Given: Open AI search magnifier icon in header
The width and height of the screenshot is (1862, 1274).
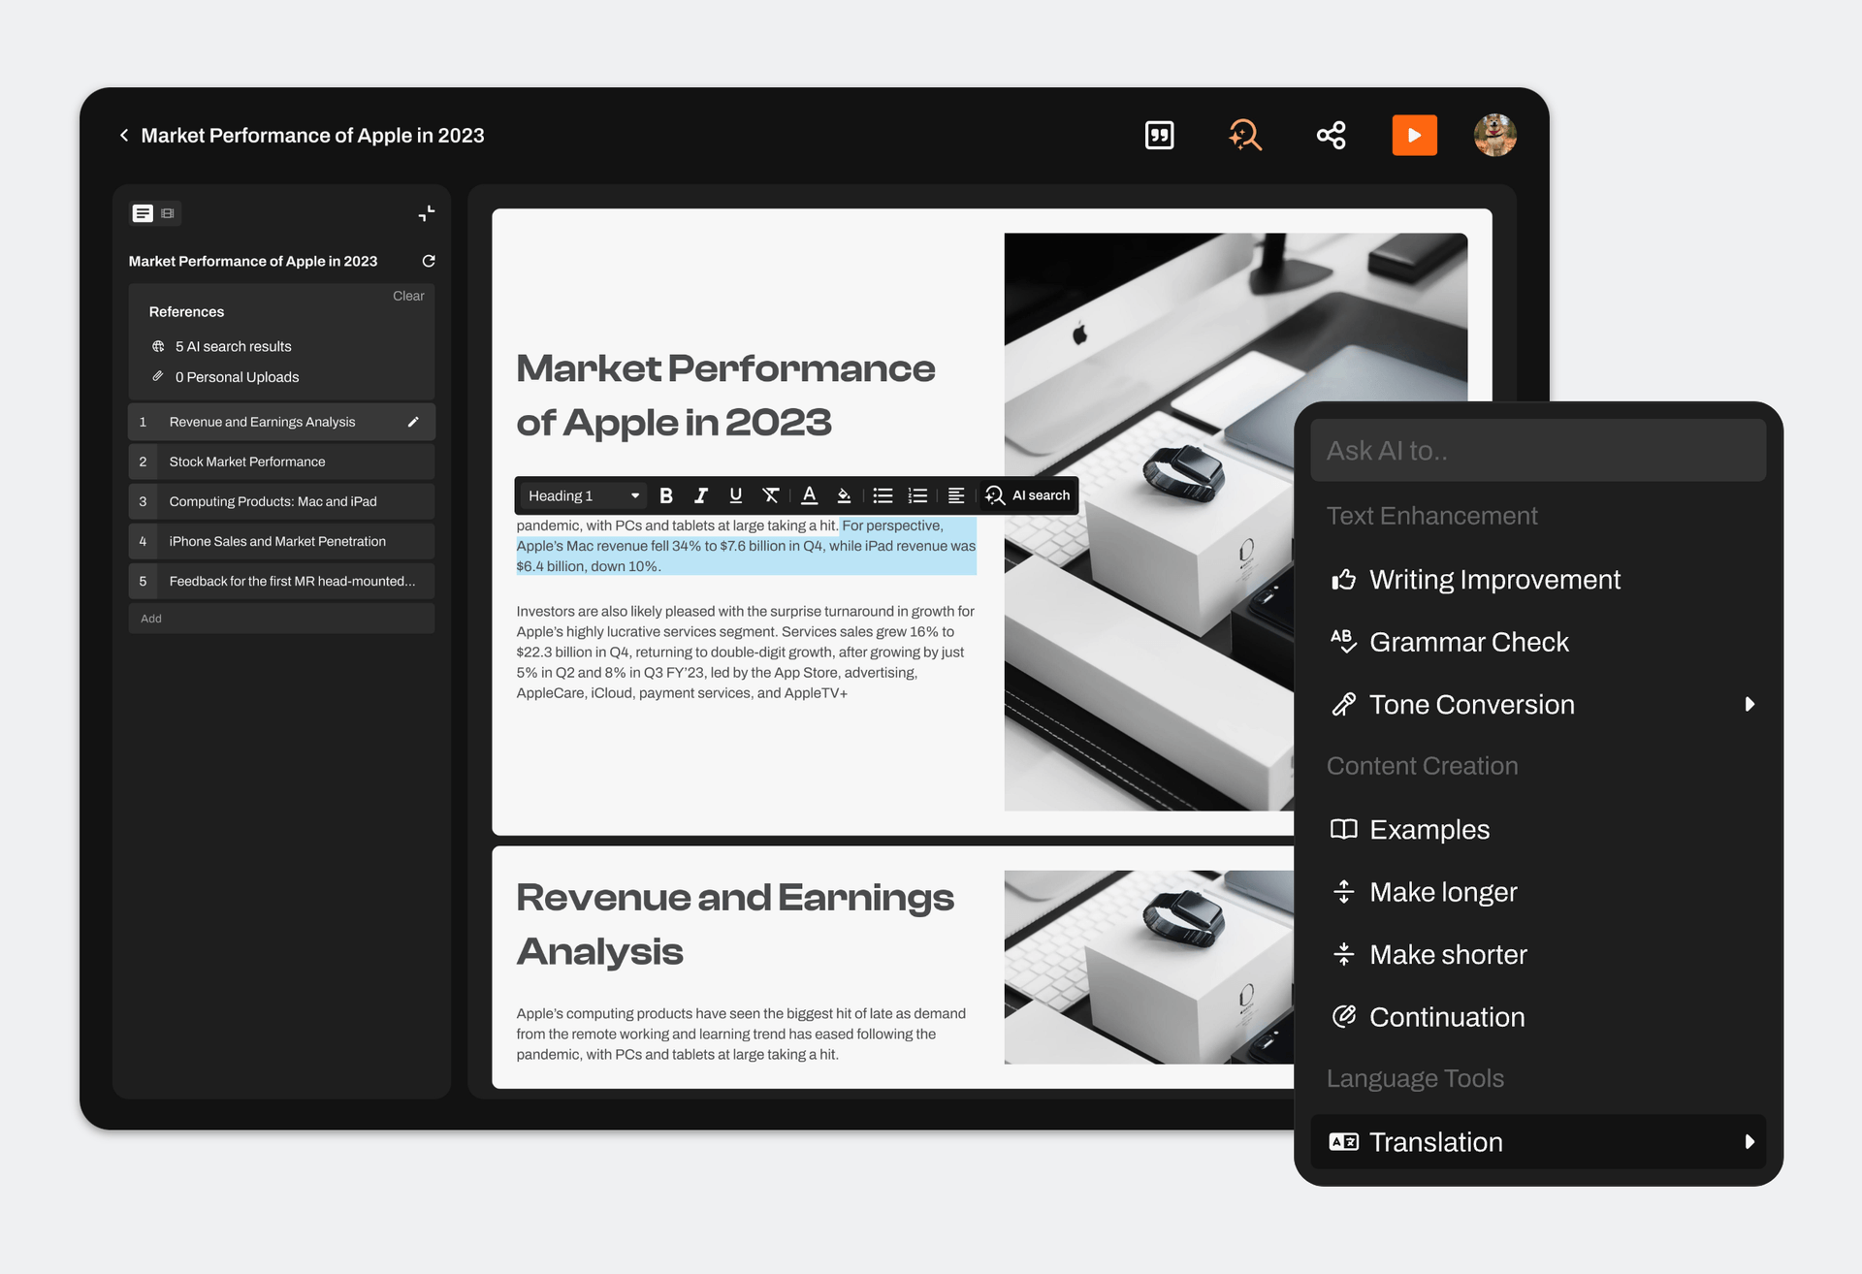Looking at the screenshot, I should [x=1244, y=135].
